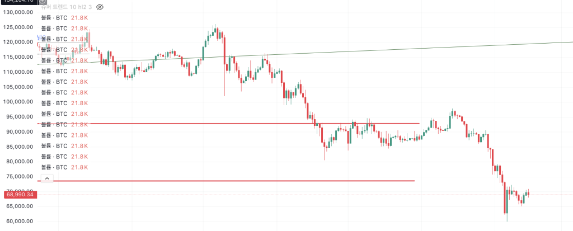Collapse the indicator legend with the chevron

coord(47,178)
